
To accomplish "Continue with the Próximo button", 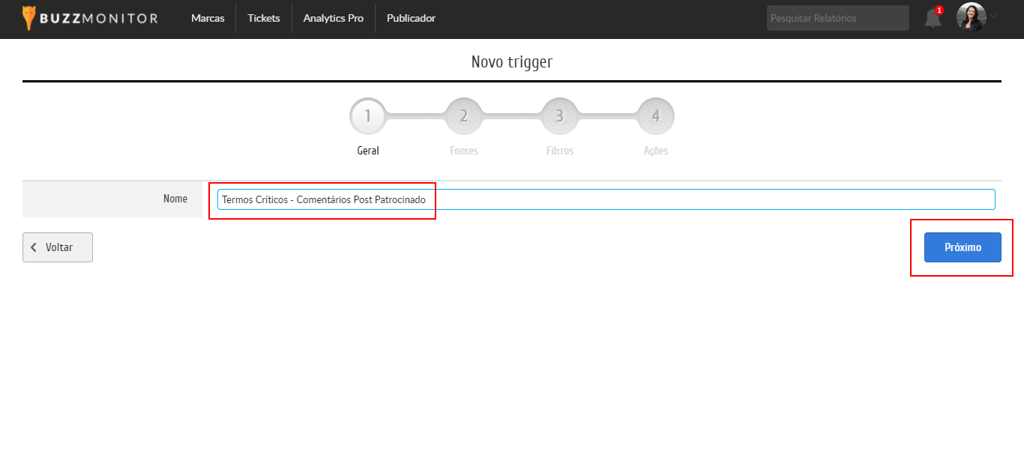I will point(963,247).
